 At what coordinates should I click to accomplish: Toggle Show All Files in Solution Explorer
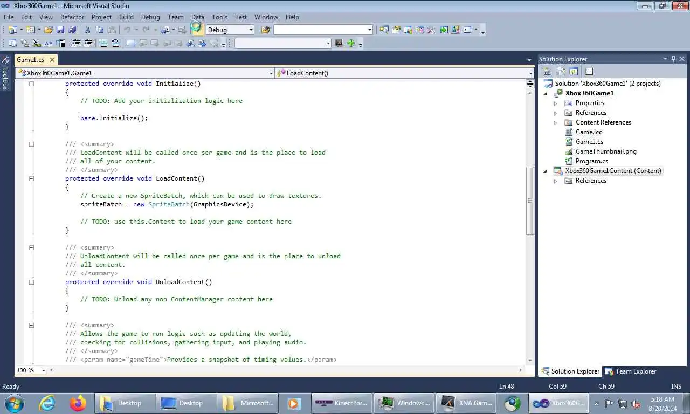tap(561, 71)
